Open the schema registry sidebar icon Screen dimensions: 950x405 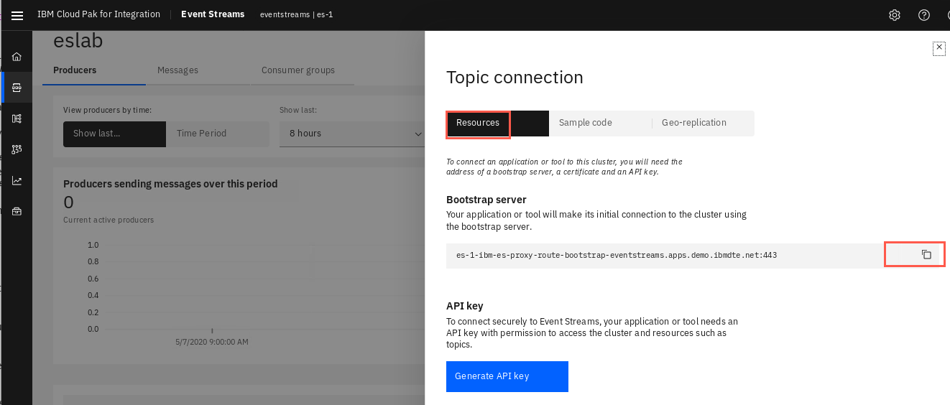point(17,118)
